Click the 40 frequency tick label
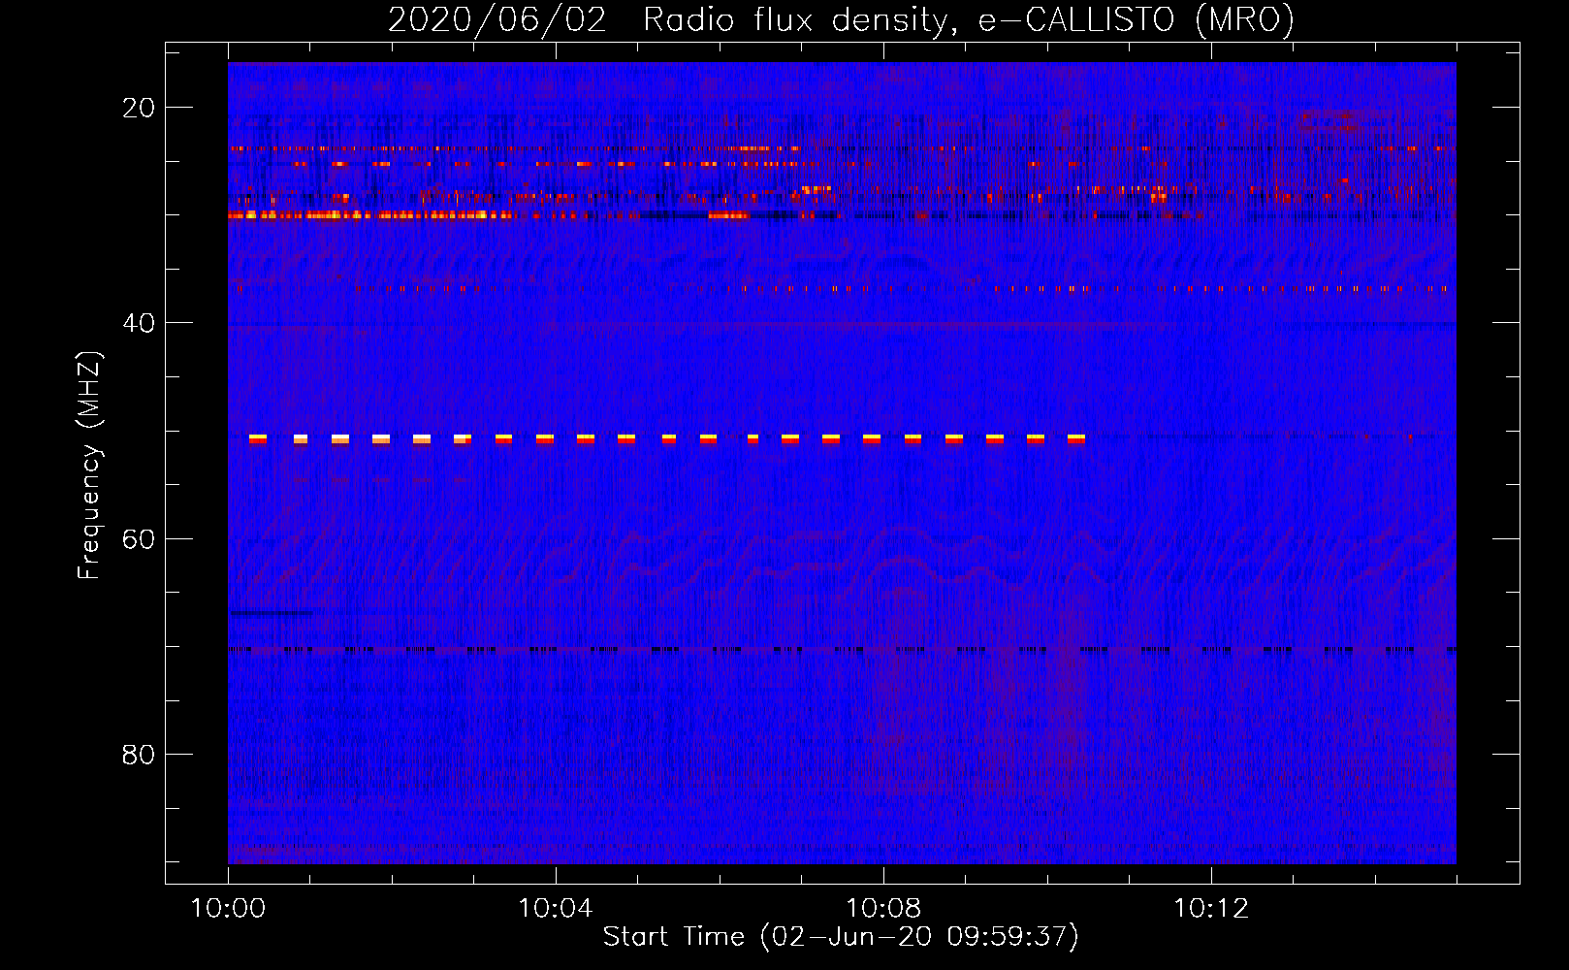The height and width of the screenshot is (970, 1569). tap(139, 323)
